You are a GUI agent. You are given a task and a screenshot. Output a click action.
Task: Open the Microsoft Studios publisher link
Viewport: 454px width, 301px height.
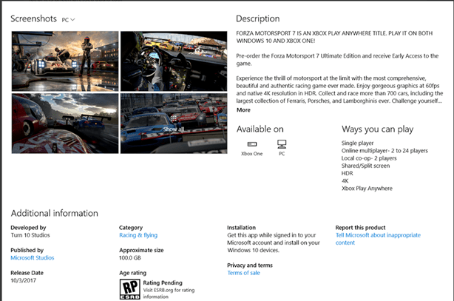point(33,257)
